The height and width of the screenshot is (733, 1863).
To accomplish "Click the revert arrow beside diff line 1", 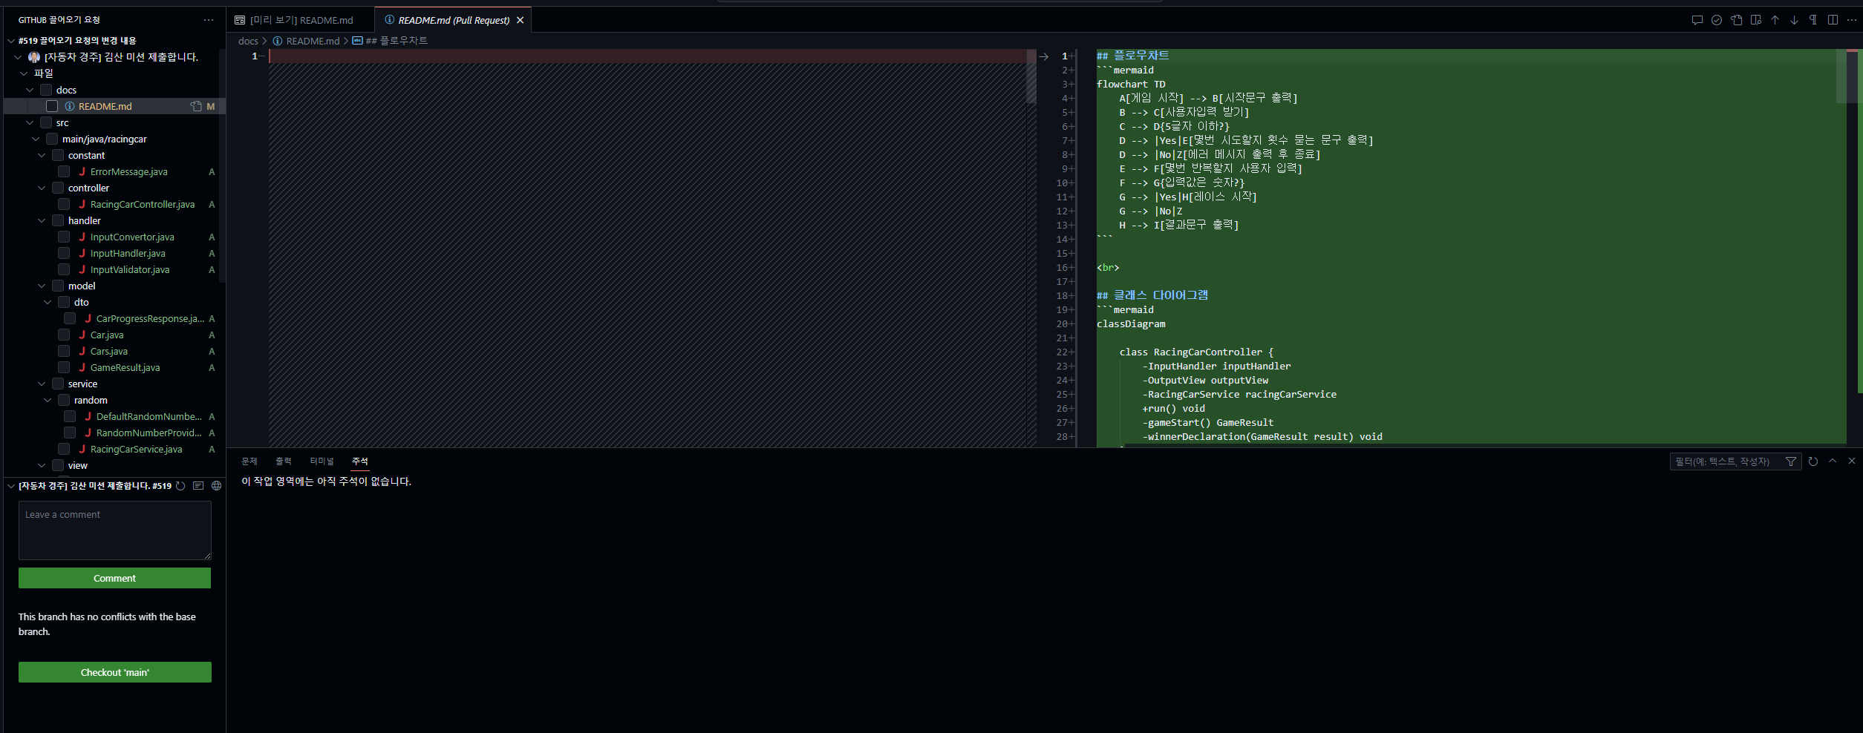I will (1043, 56).
